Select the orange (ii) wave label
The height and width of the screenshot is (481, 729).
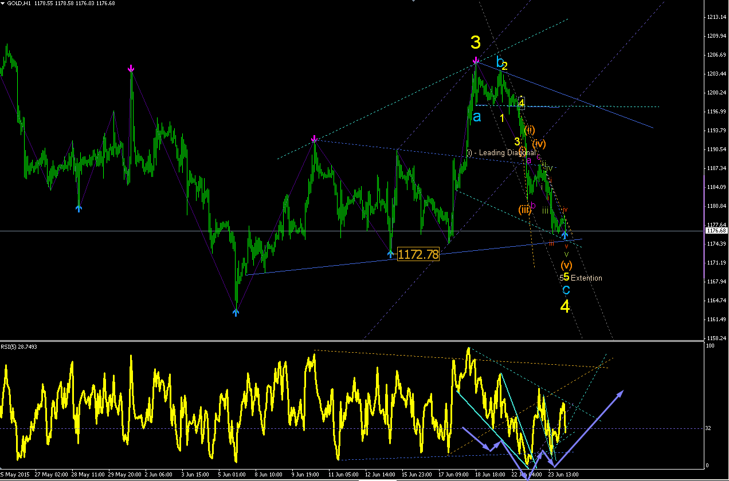click(530, 129)
